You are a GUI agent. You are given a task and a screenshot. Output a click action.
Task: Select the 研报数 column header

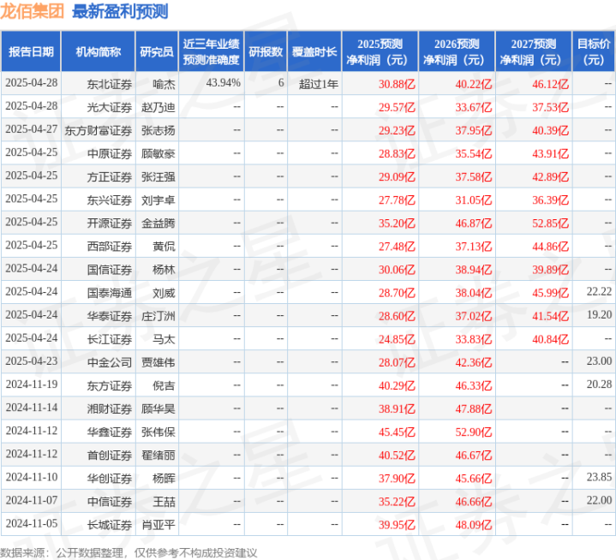pyautogui.click(x=266, y=51)
